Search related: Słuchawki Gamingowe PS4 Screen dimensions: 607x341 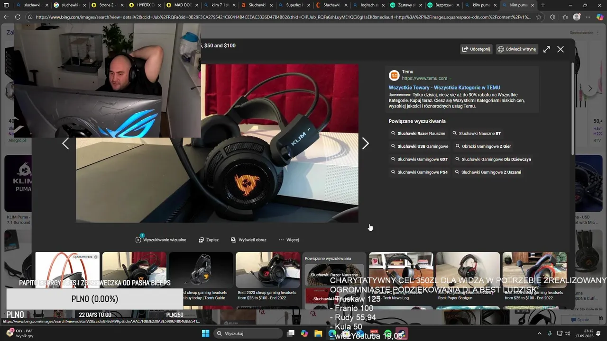[x=419, y=172]
